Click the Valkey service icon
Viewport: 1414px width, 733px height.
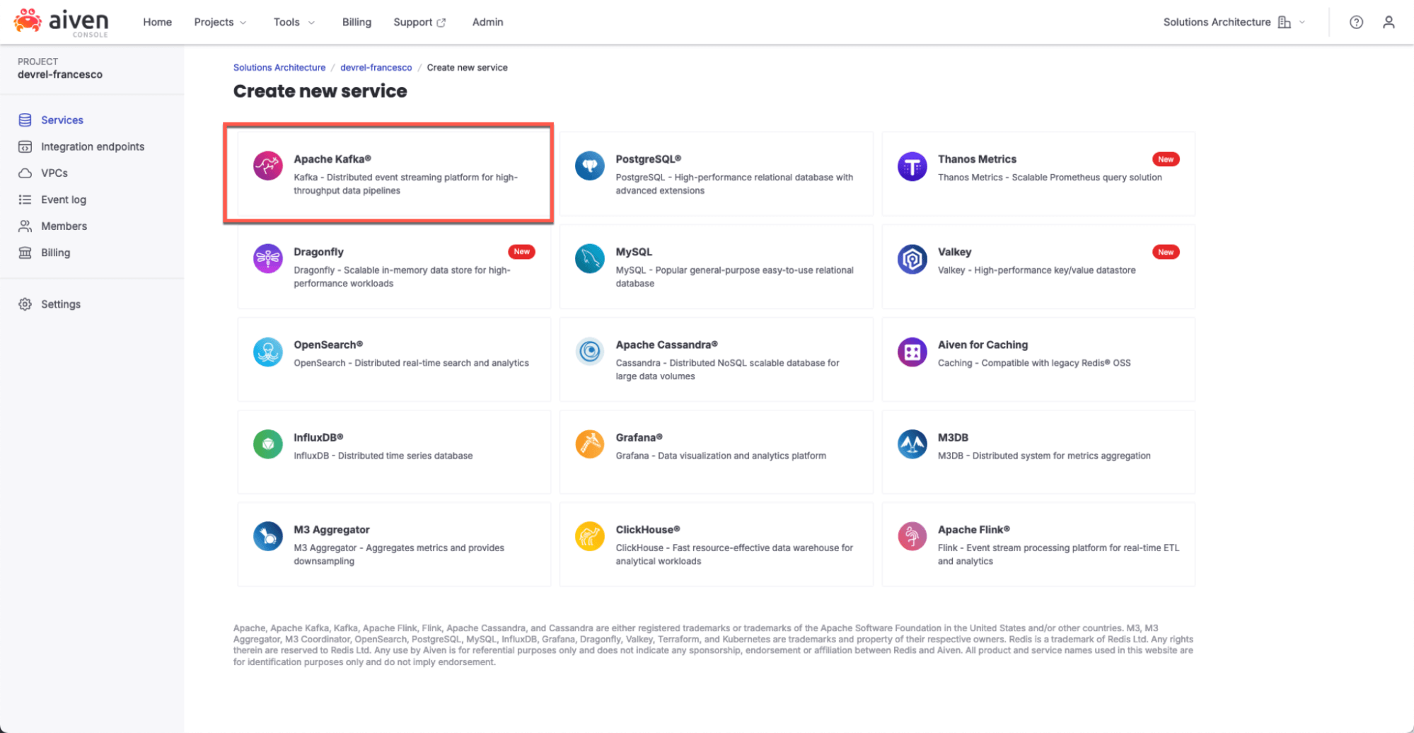pos(912,259)
